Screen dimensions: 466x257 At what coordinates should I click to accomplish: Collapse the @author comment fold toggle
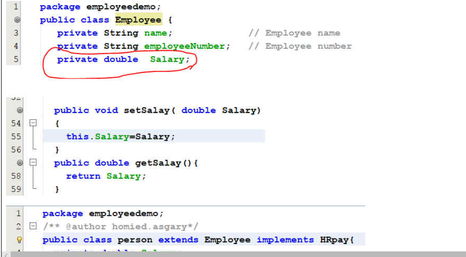pyautogui.click(x=33, y=226)
